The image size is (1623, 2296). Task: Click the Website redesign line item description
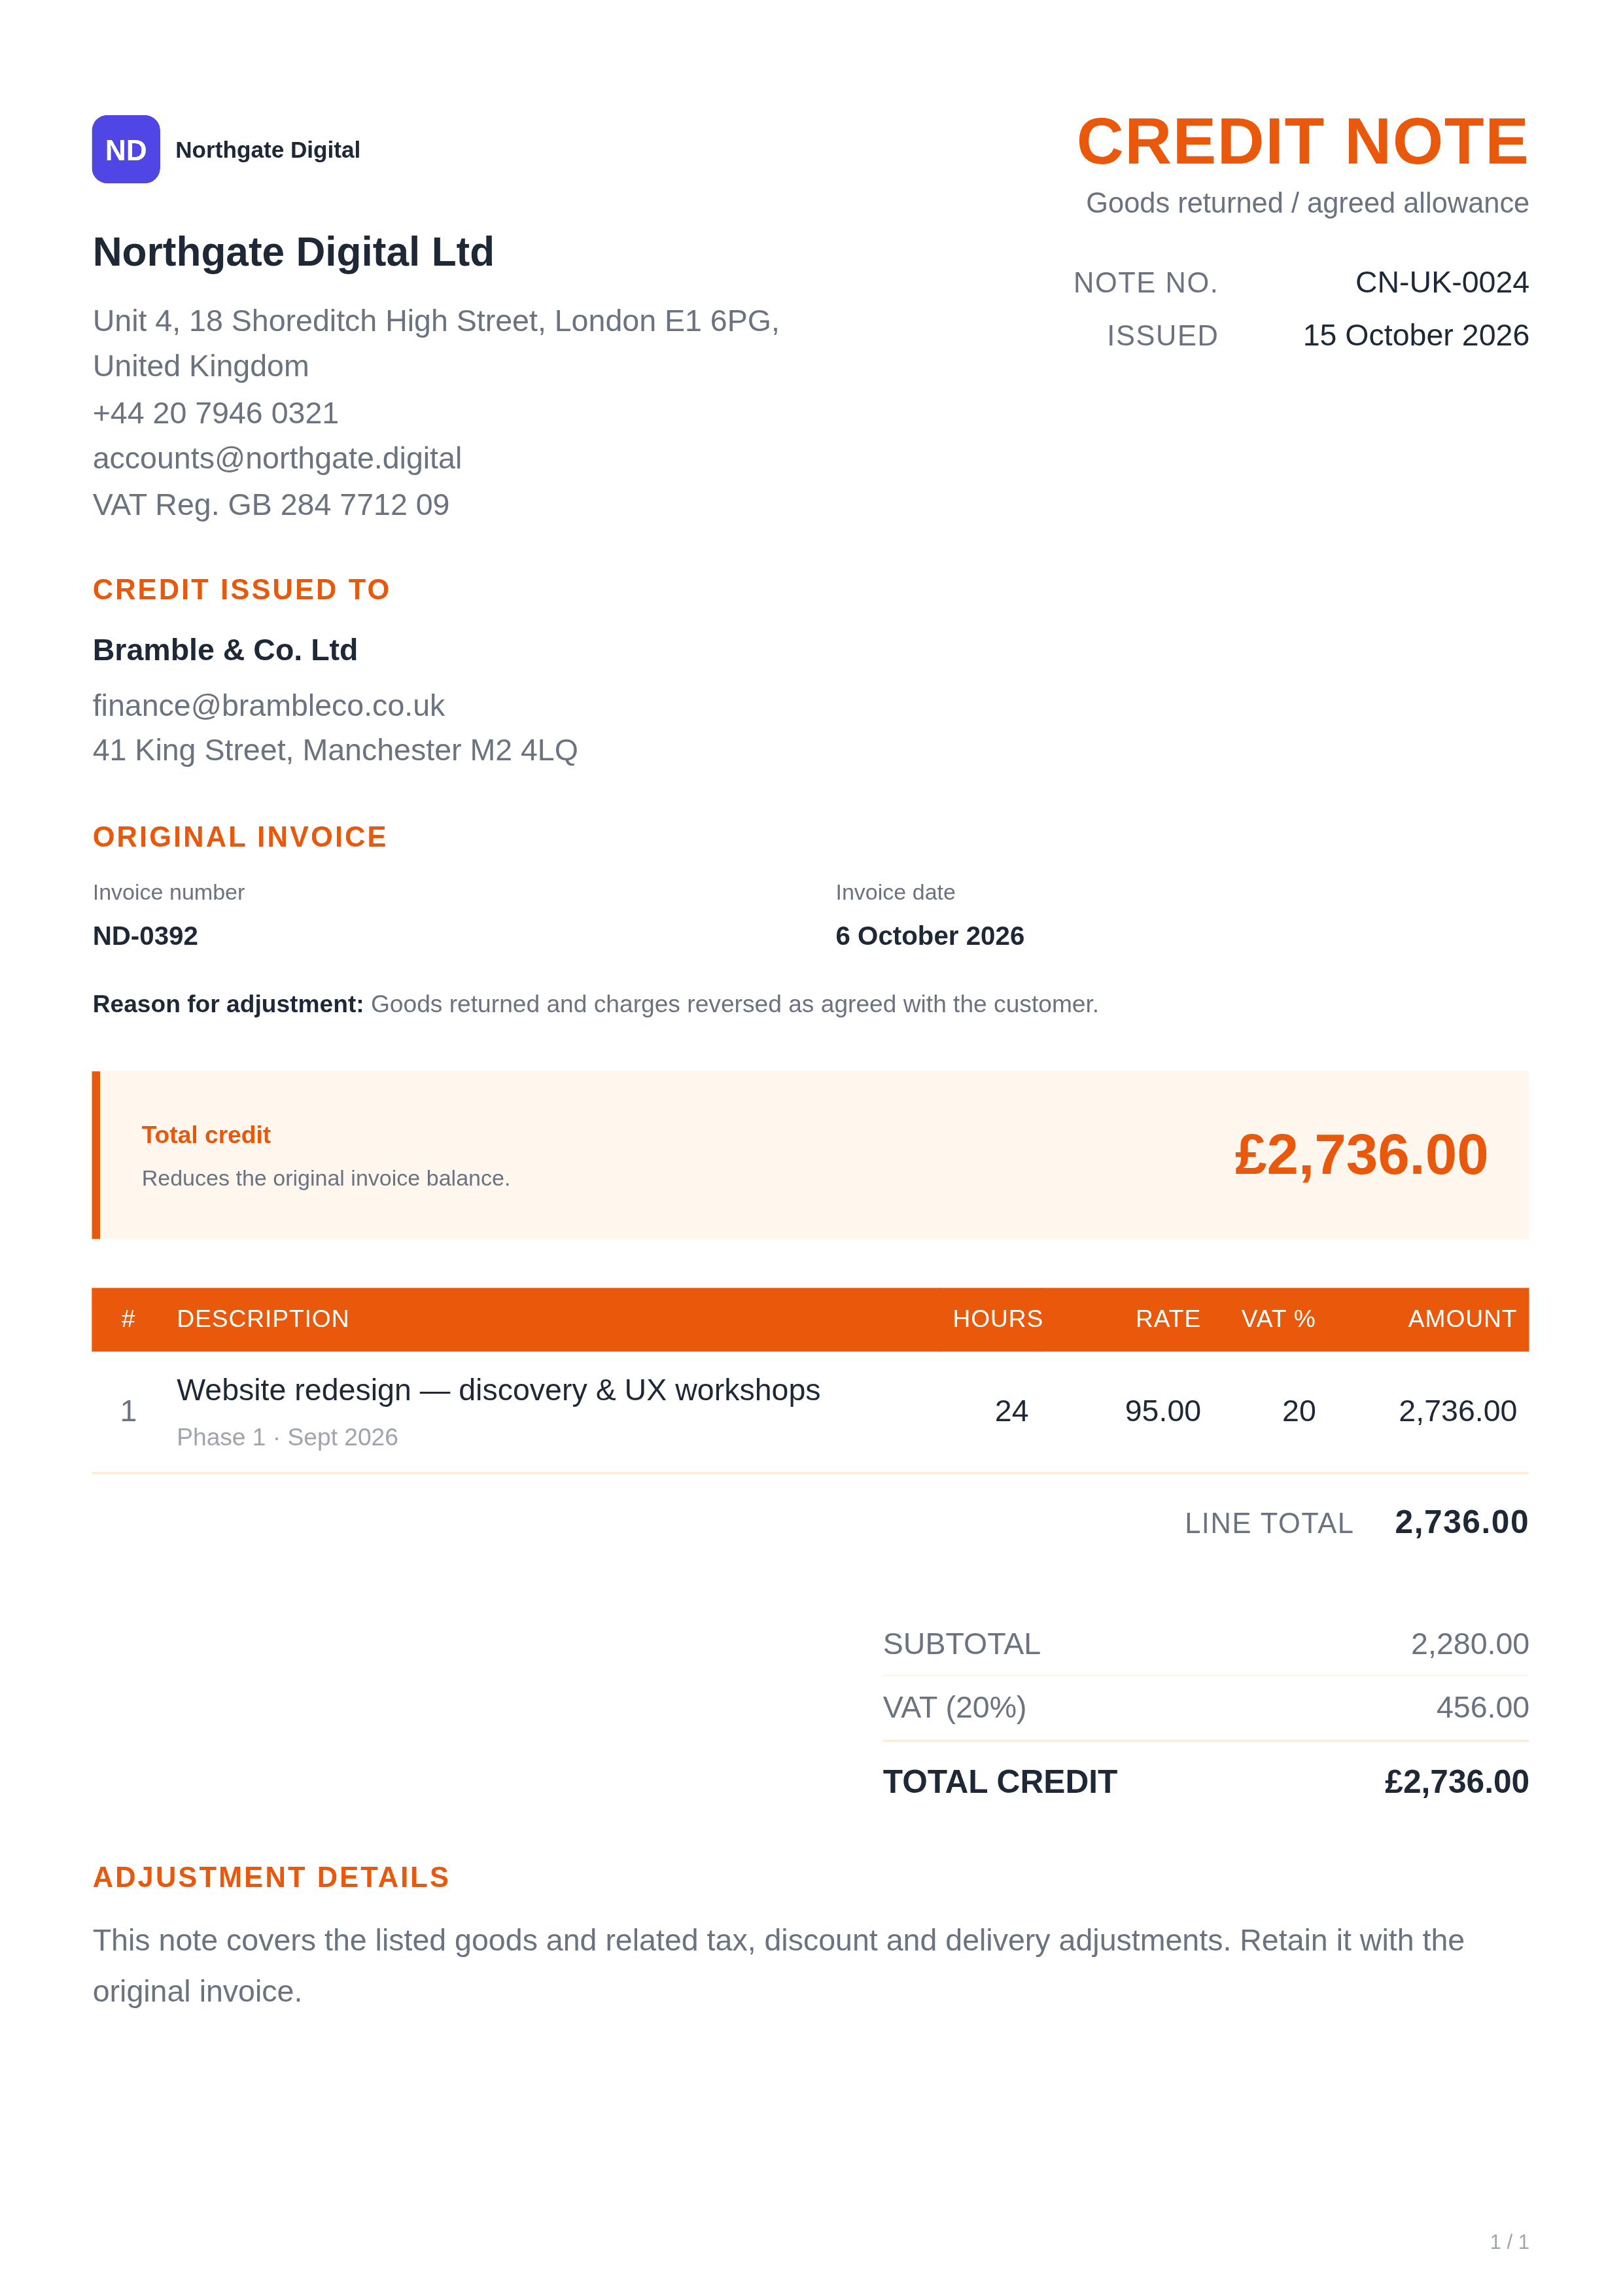coord(498,1390)
